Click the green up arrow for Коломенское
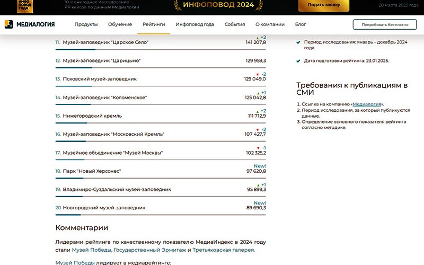 (258, 93)
